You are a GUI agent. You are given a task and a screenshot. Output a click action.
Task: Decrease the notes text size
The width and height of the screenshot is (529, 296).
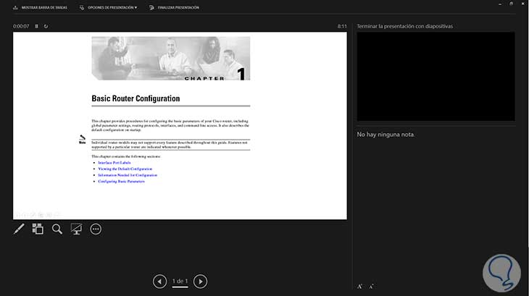tap(371, 287)
